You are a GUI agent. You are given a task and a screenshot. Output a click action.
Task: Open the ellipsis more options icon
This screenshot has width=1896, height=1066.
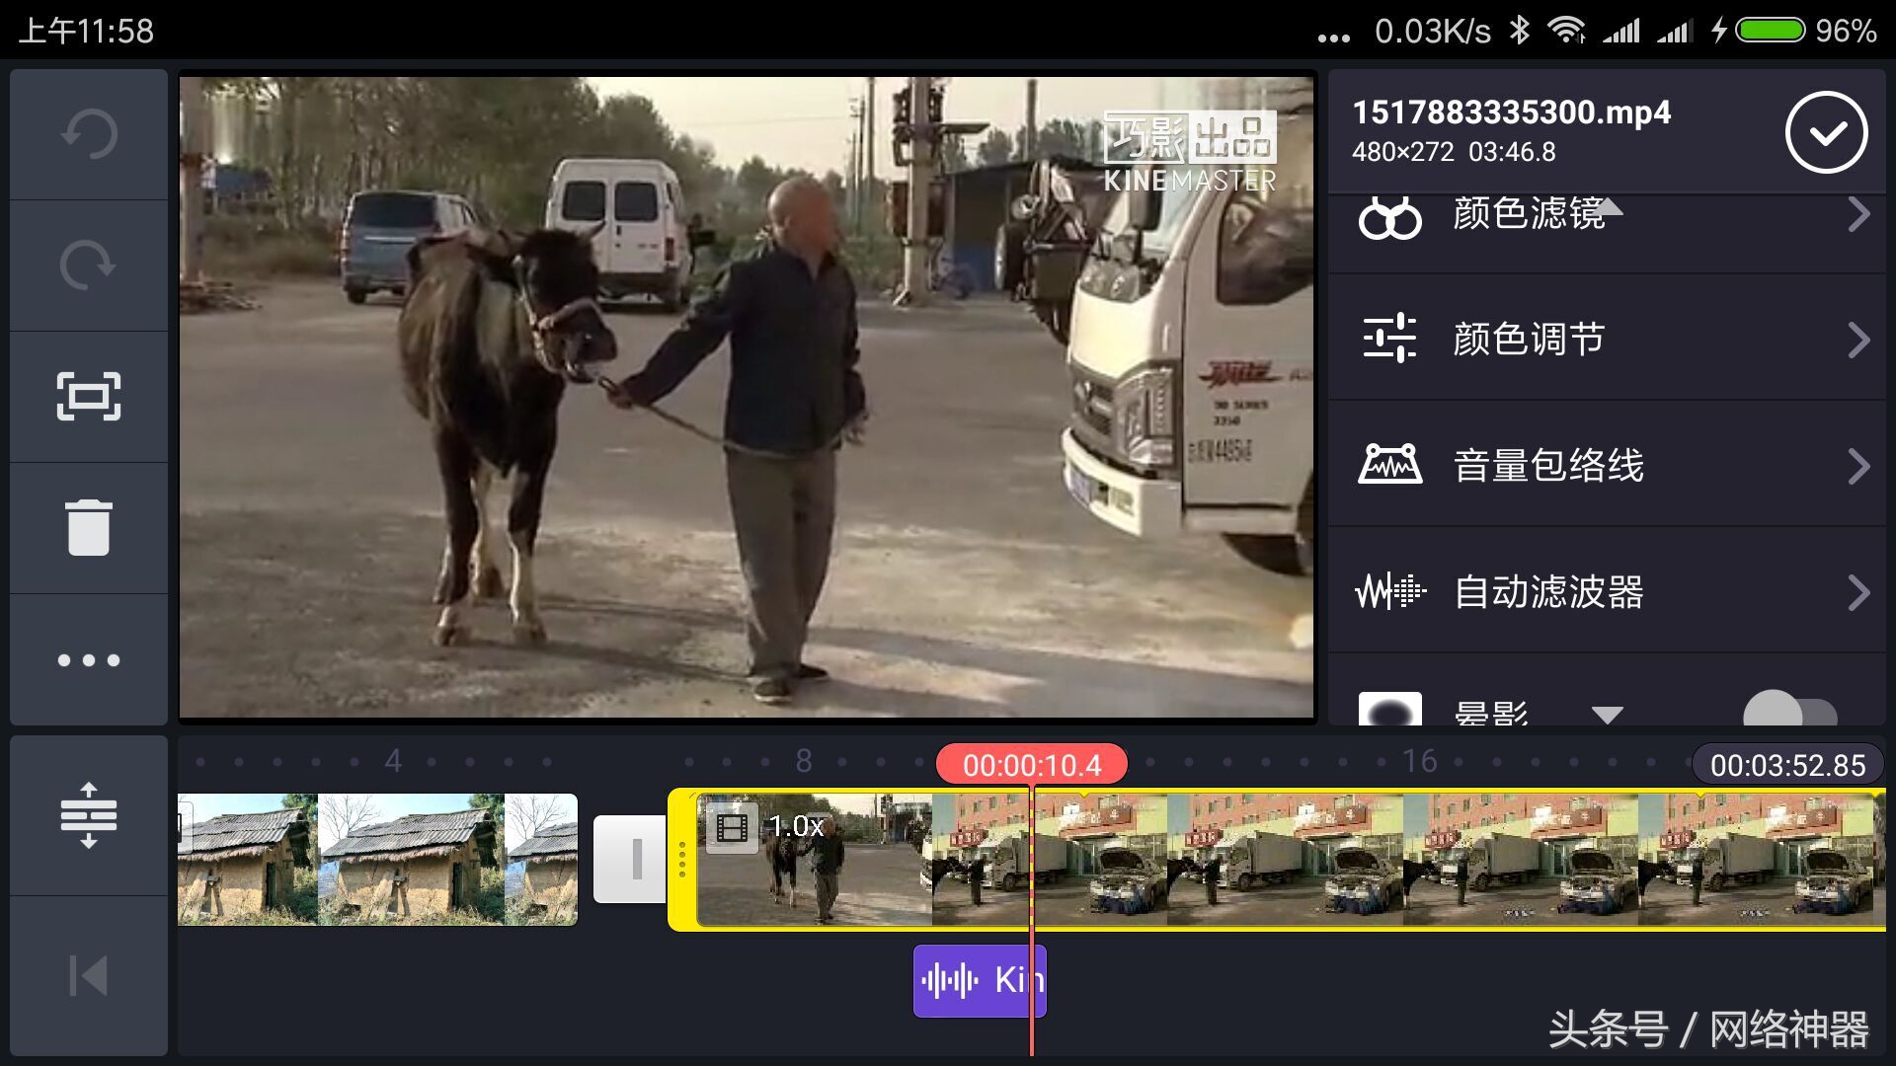[x=88, y=657]
